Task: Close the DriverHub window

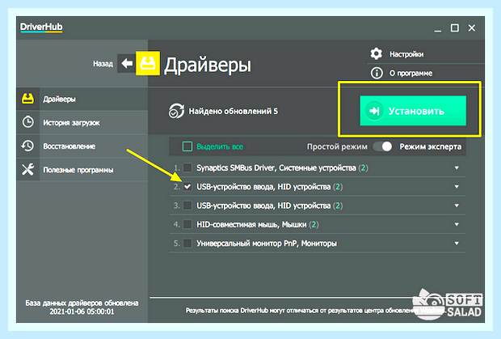Action: (x=472, y=28)
